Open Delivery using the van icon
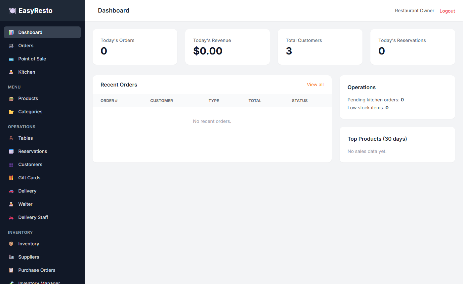The image size is (463, 284). pyautogui.click(x=11, y=191)
